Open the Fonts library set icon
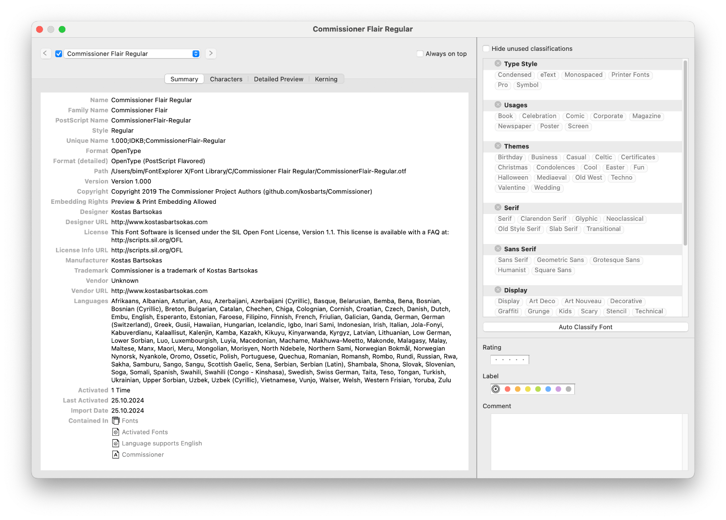 click(116, 421)
